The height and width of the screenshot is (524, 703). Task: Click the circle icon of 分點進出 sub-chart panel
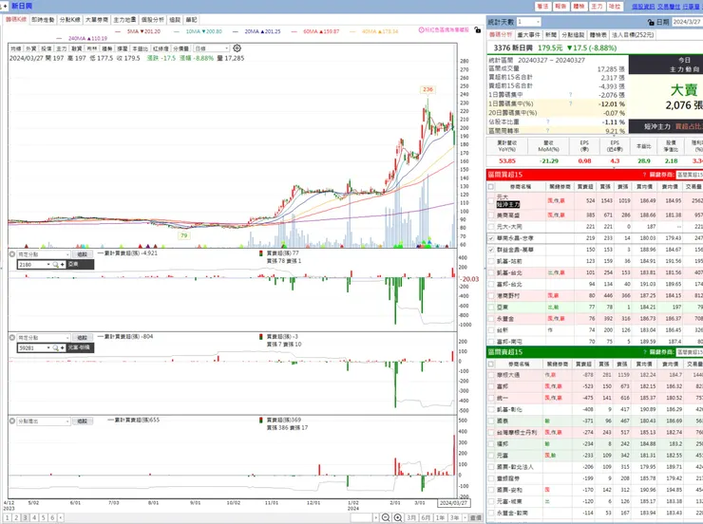[12, 421]
